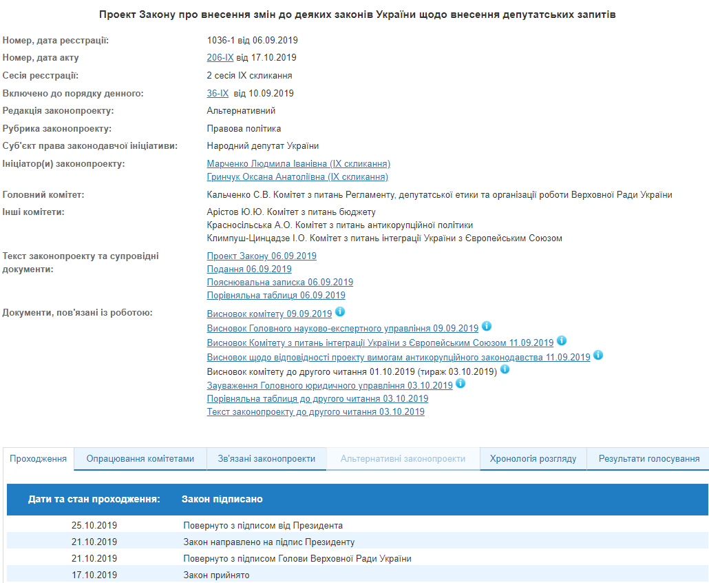Open the Пояснювальна записка 06.09.2019 document
Screen dimensions: 709x583
279,282
